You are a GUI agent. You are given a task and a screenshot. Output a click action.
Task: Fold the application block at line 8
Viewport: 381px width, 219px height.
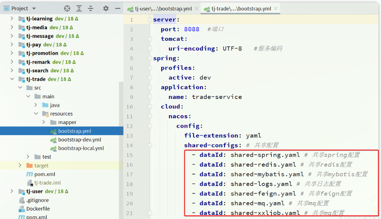click(150, 87)
